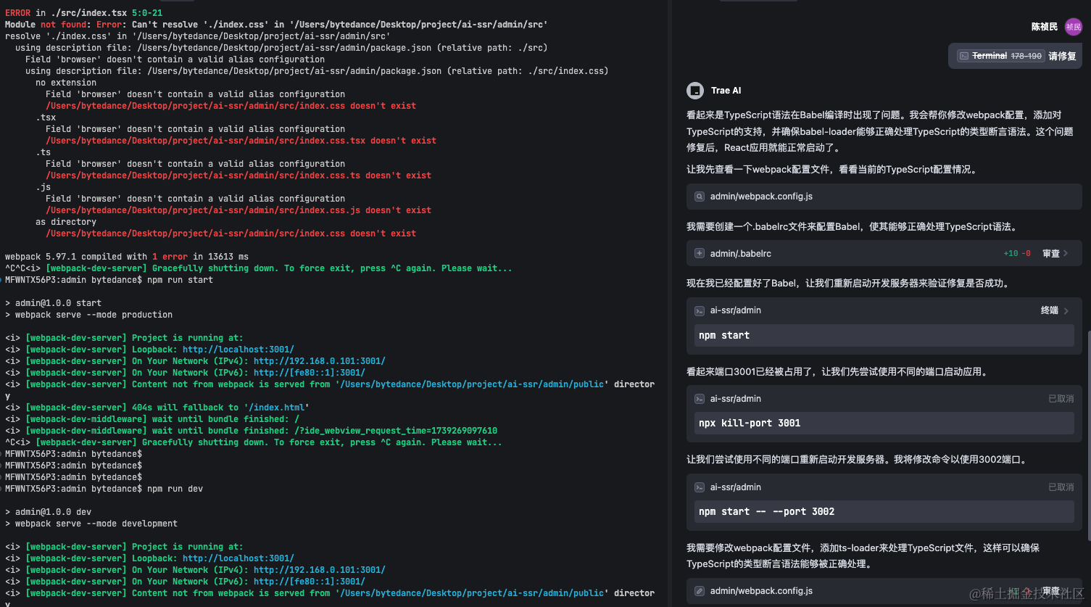Click terminal icon of the npm start block

pyautogui.click(x=699, y=310)
